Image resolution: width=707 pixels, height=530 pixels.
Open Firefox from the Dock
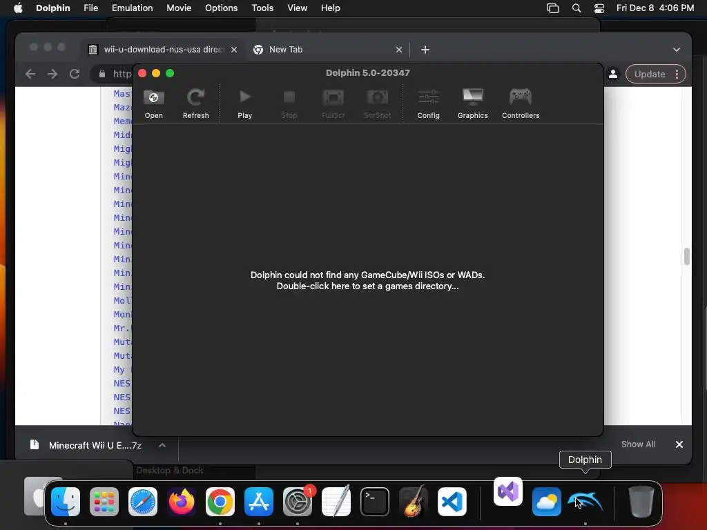point(182,502)
